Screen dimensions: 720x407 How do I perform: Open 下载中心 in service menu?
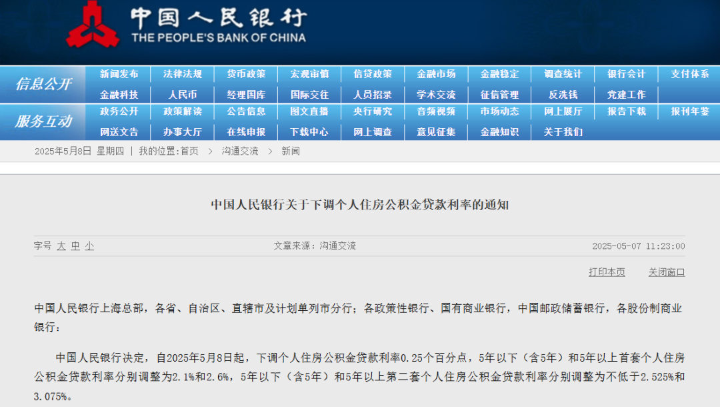(x=309, y=132)
